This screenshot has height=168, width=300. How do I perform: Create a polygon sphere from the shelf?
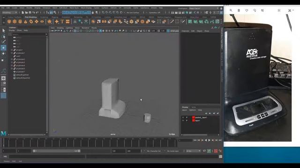pos(9,22)
